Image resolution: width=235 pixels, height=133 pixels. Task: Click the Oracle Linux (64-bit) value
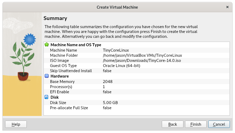tap(122, 65)
